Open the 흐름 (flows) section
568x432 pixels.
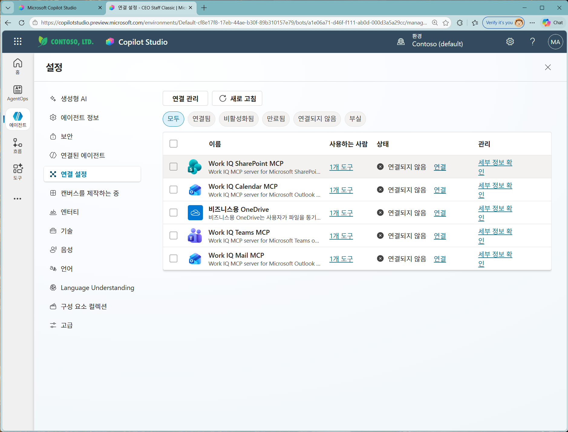point(18,146)
